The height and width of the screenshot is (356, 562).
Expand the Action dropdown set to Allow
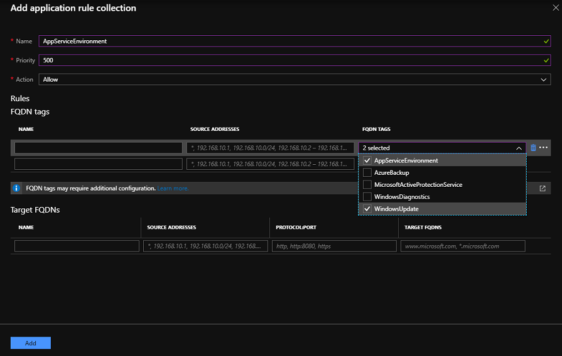coord(295,80)
